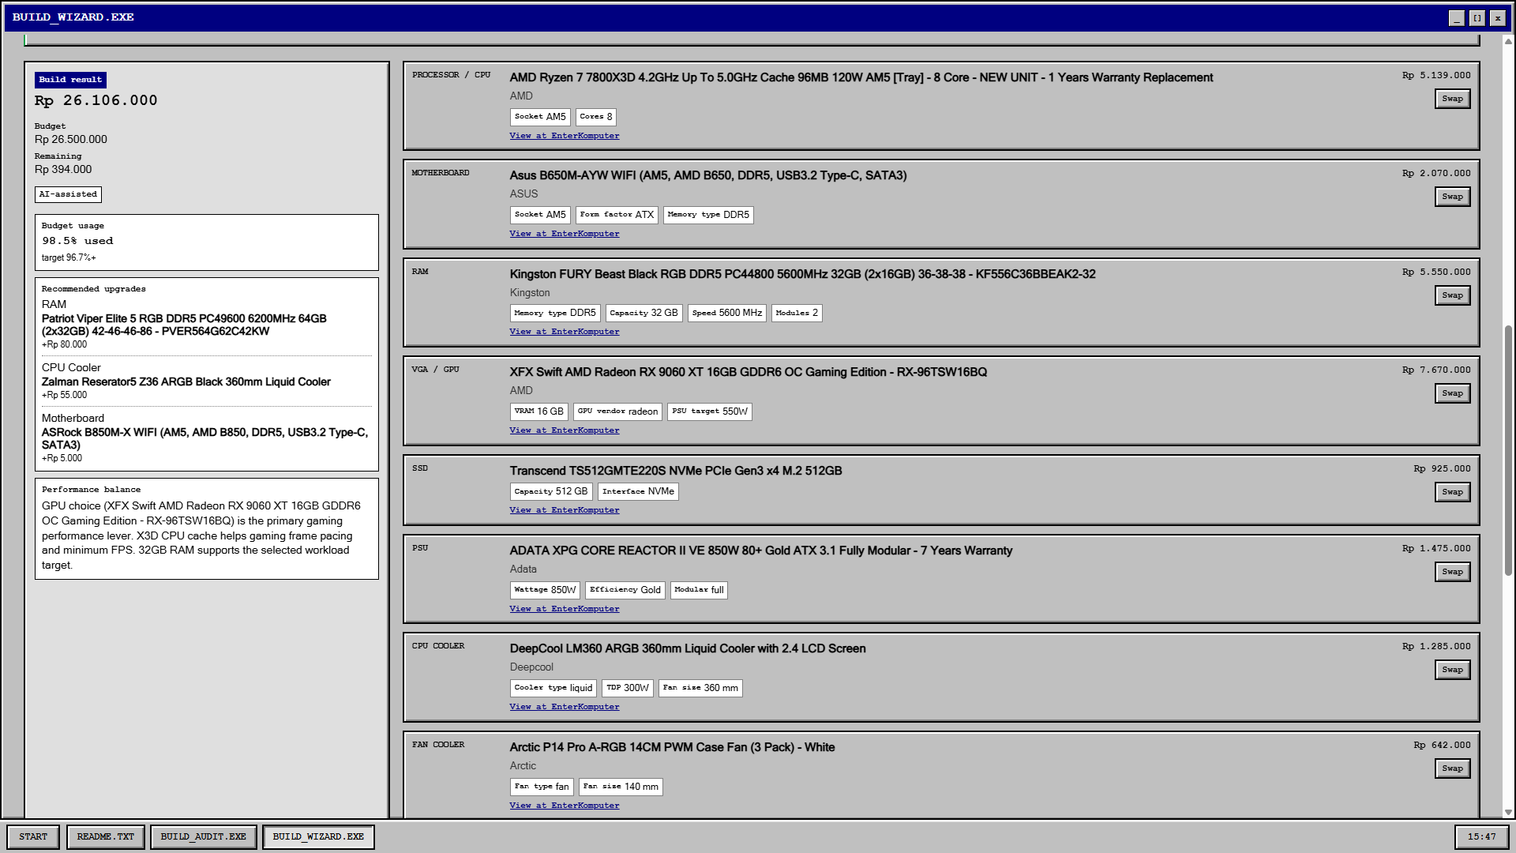The width and height of the screenshot is (1516, 853).
Task: Click the Build result label
Action: pos(70,80)
